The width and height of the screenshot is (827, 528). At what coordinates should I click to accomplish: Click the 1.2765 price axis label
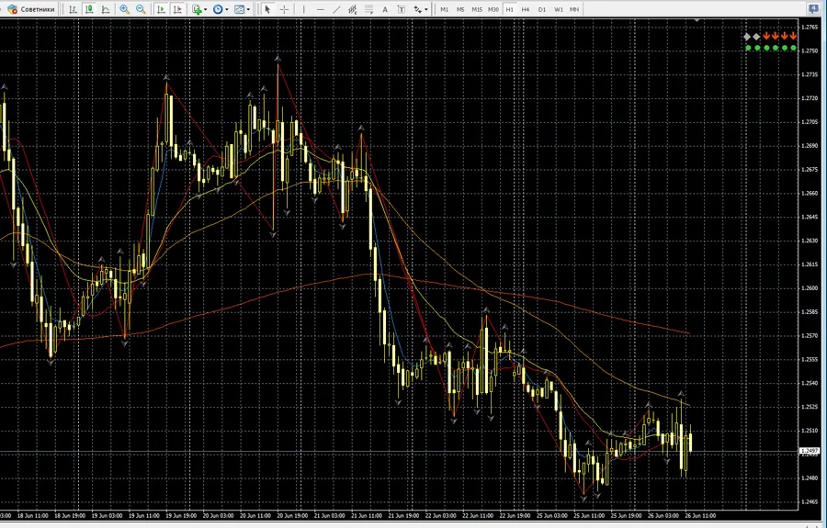(x=810, y=27)
